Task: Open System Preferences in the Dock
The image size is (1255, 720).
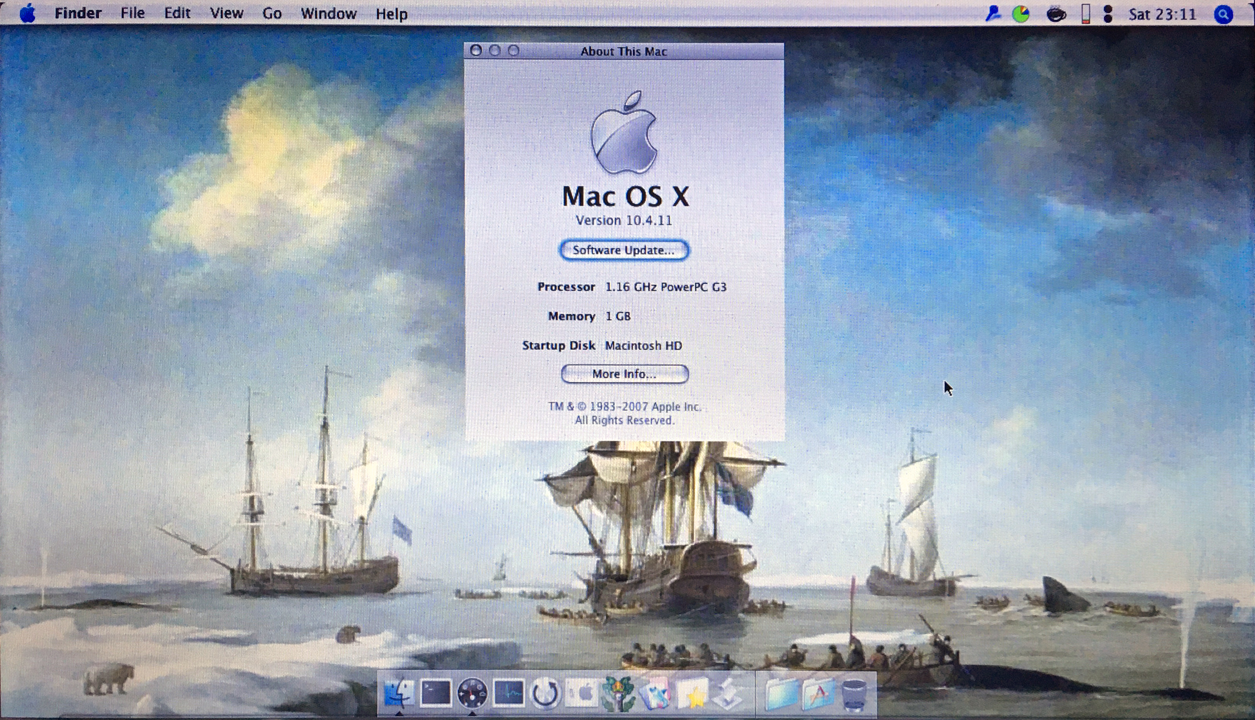Action: (x=582, y=693)
